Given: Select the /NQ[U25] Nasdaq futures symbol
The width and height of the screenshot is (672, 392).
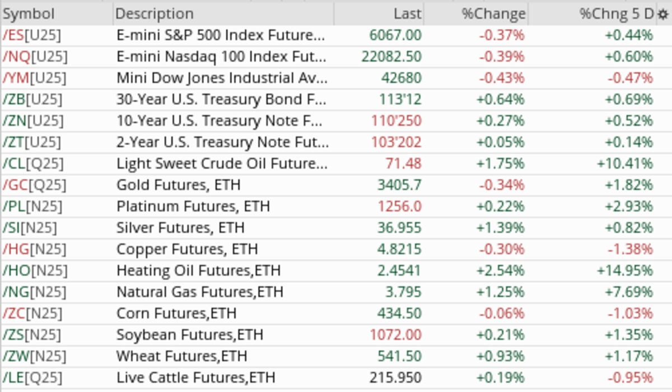Looking at the screenshot, I should [35, 57].
